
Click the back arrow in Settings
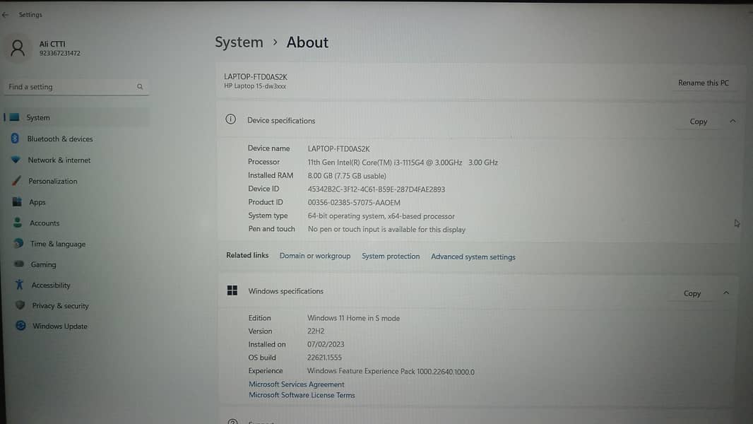(x=6, y=15)
